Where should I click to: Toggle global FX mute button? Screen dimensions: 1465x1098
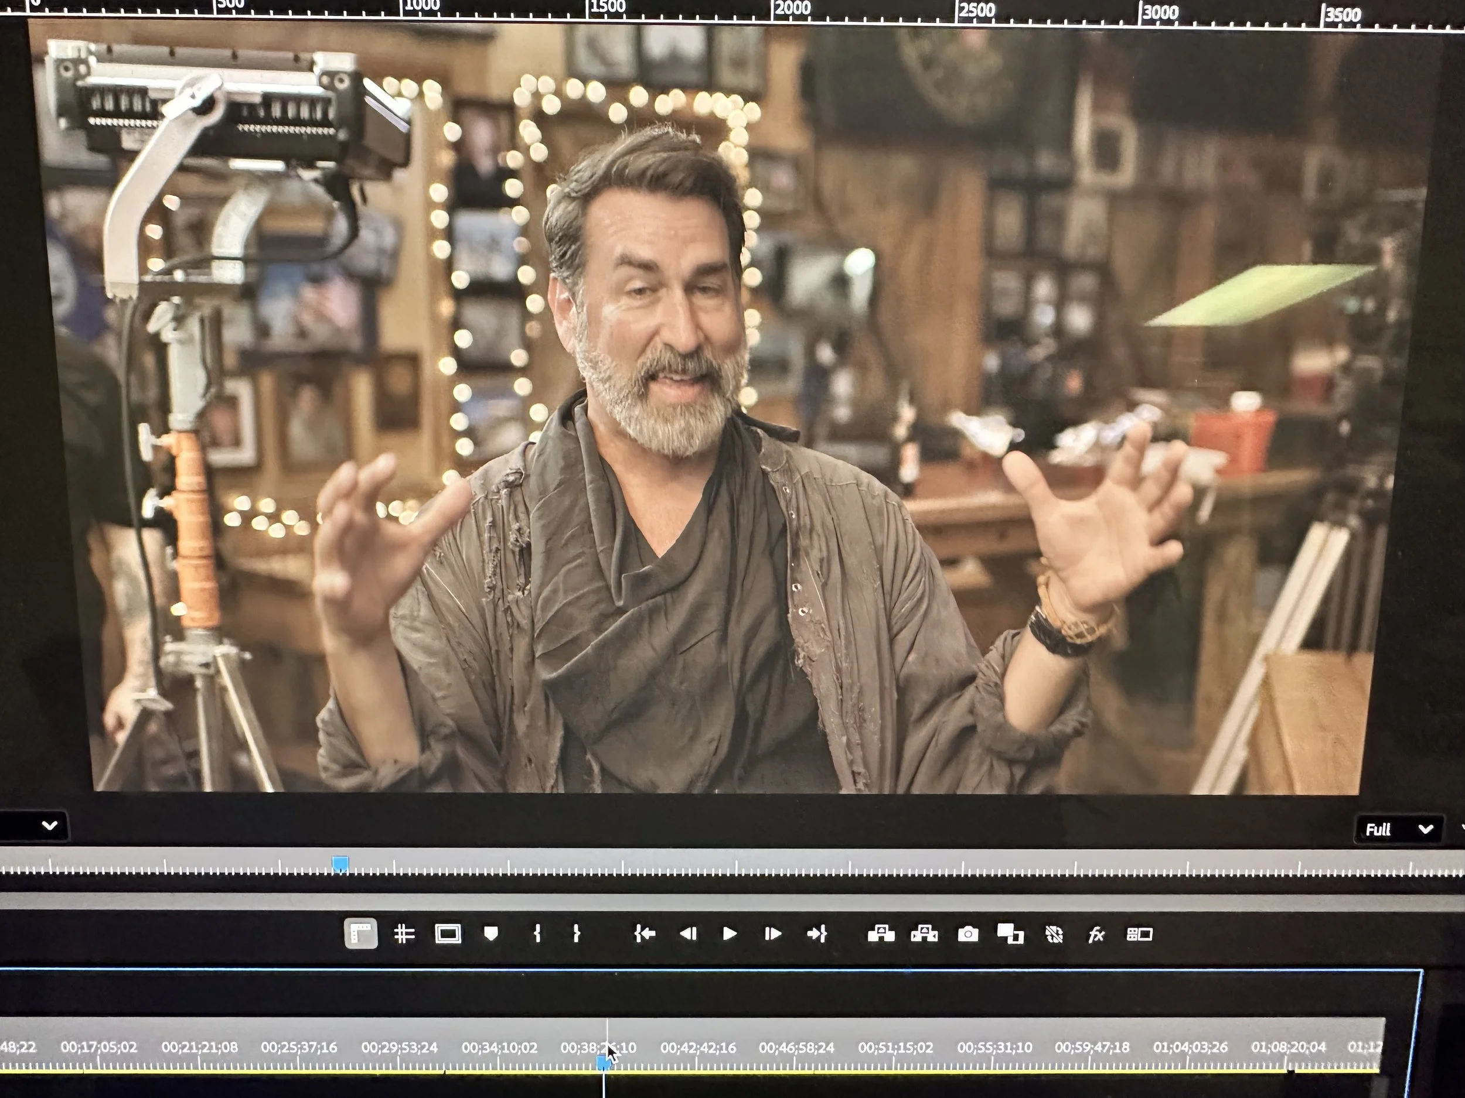(x=1096, y=934)
